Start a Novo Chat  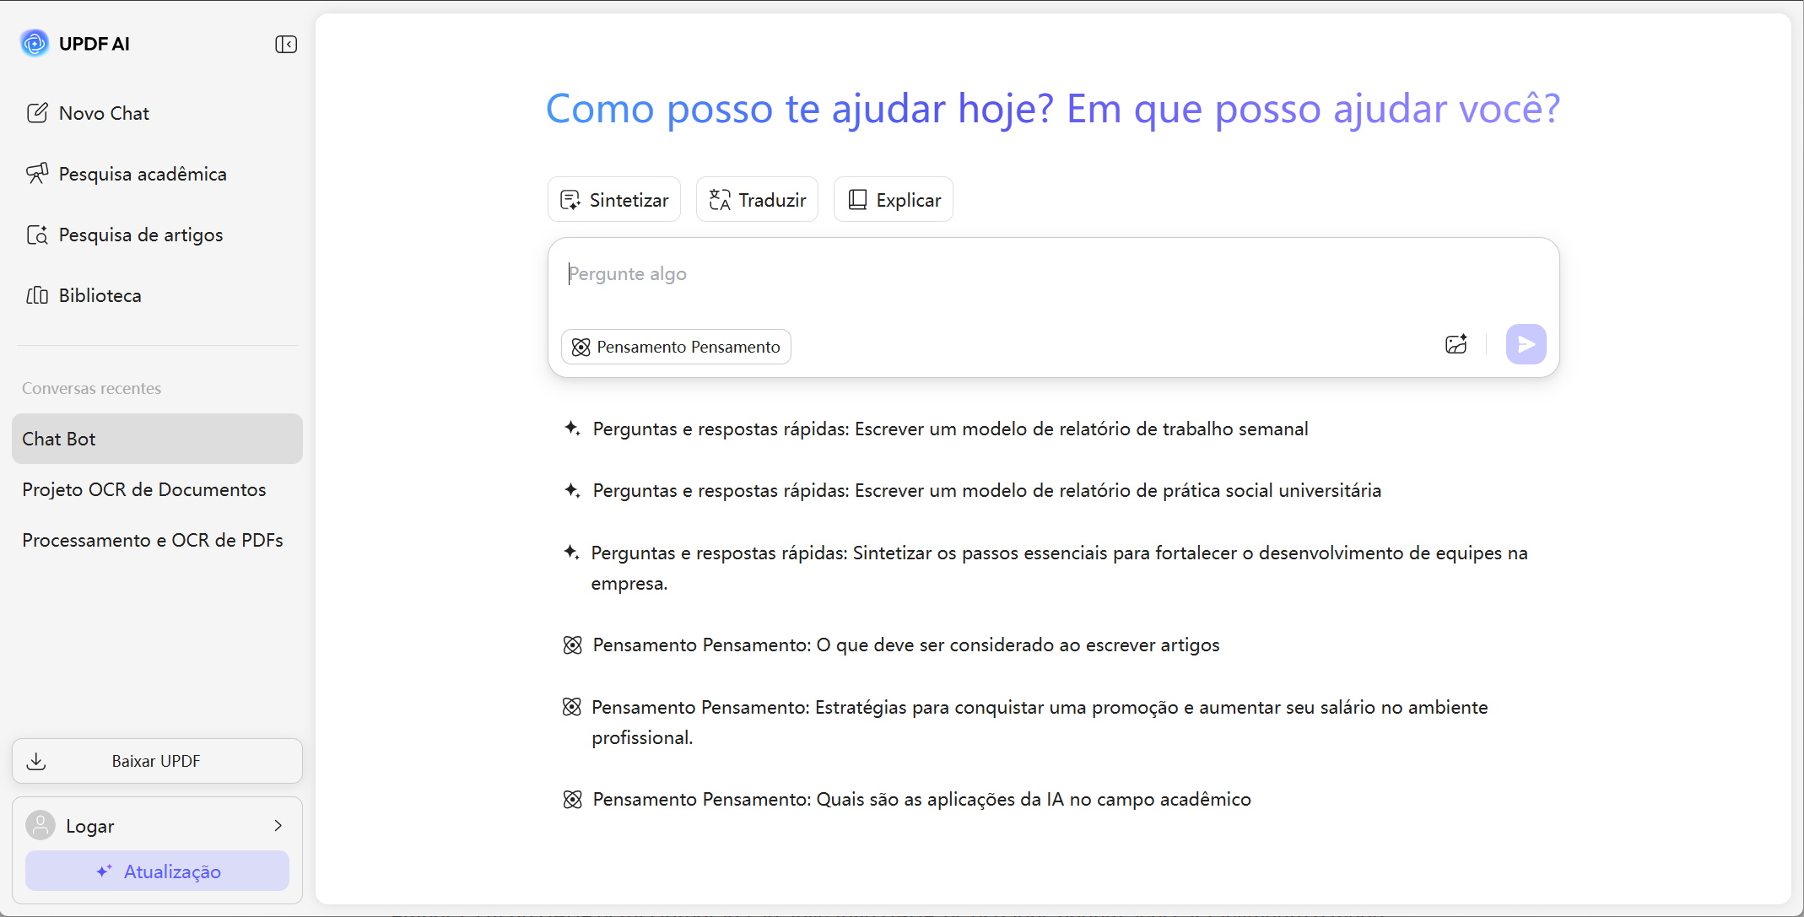point(88,113)
